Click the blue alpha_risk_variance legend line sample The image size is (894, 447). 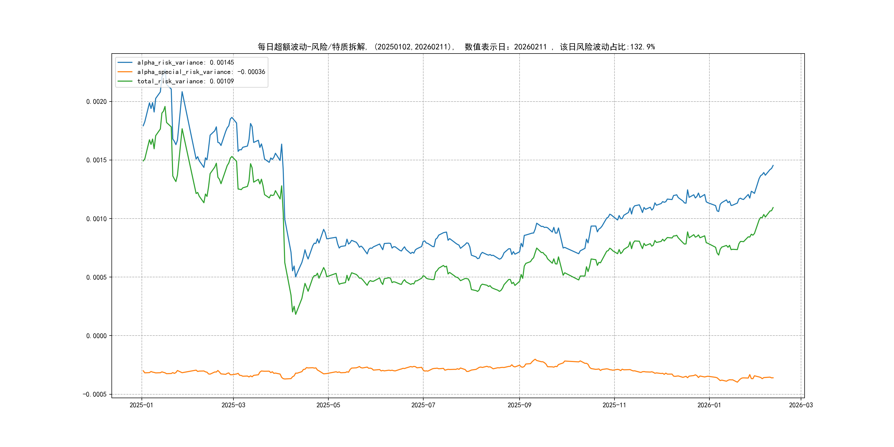click(125, 62)
